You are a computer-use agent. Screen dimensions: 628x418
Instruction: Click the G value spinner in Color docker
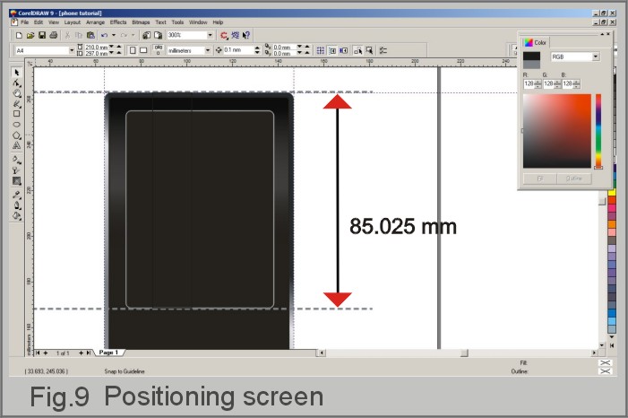pyautogui.click(x=557, y=83)
